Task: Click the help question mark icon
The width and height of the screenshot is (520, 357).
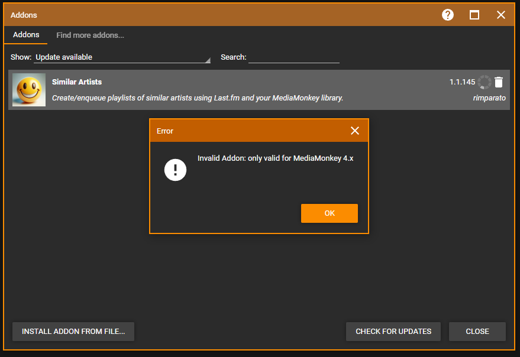Action: pos(448,15)
